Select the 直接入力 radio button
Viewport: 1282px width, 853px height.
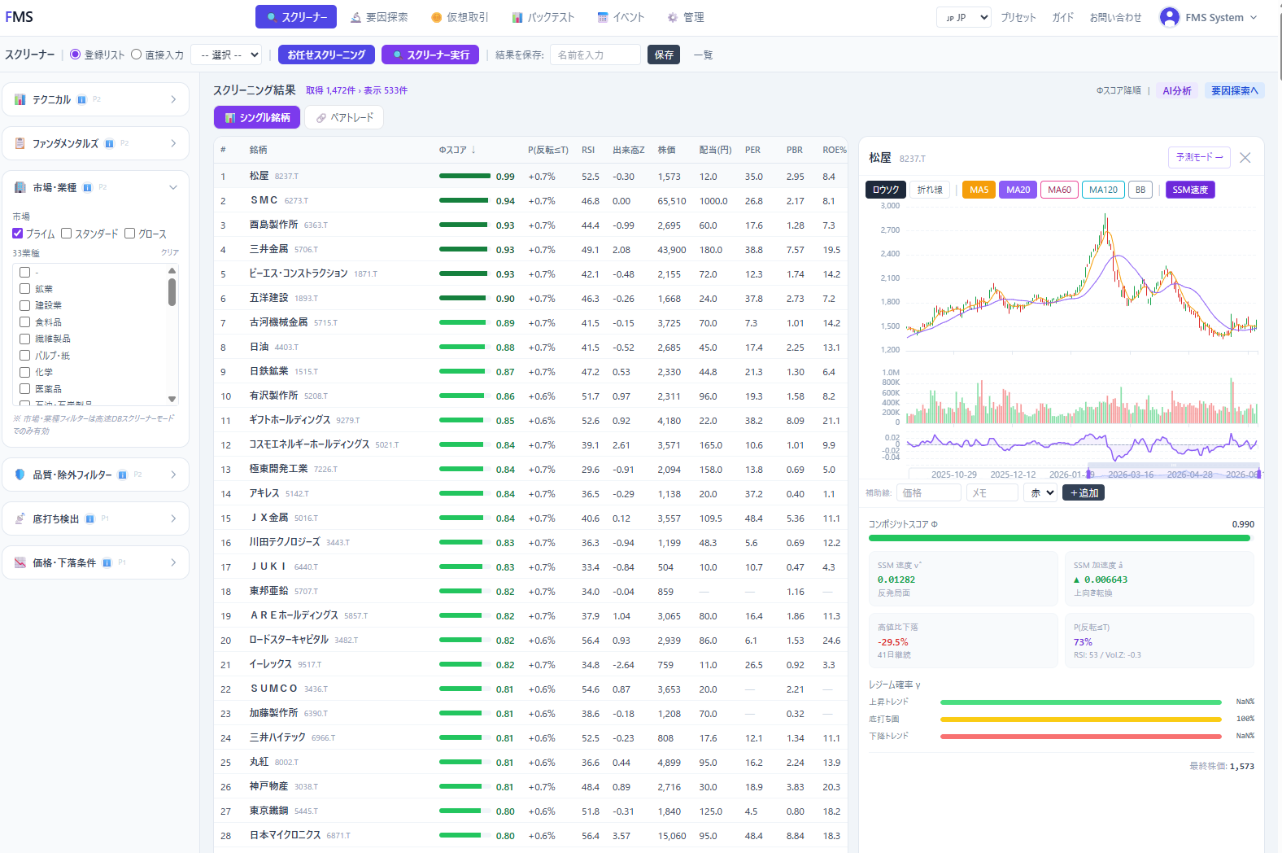(x=136, y=55)
